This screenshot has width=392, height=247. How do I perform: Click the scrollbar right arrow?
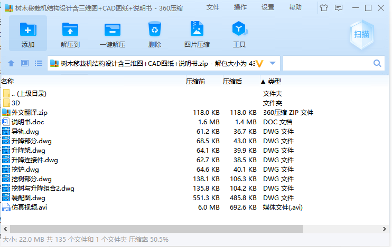pyautogui.click(x=384, y=229)
